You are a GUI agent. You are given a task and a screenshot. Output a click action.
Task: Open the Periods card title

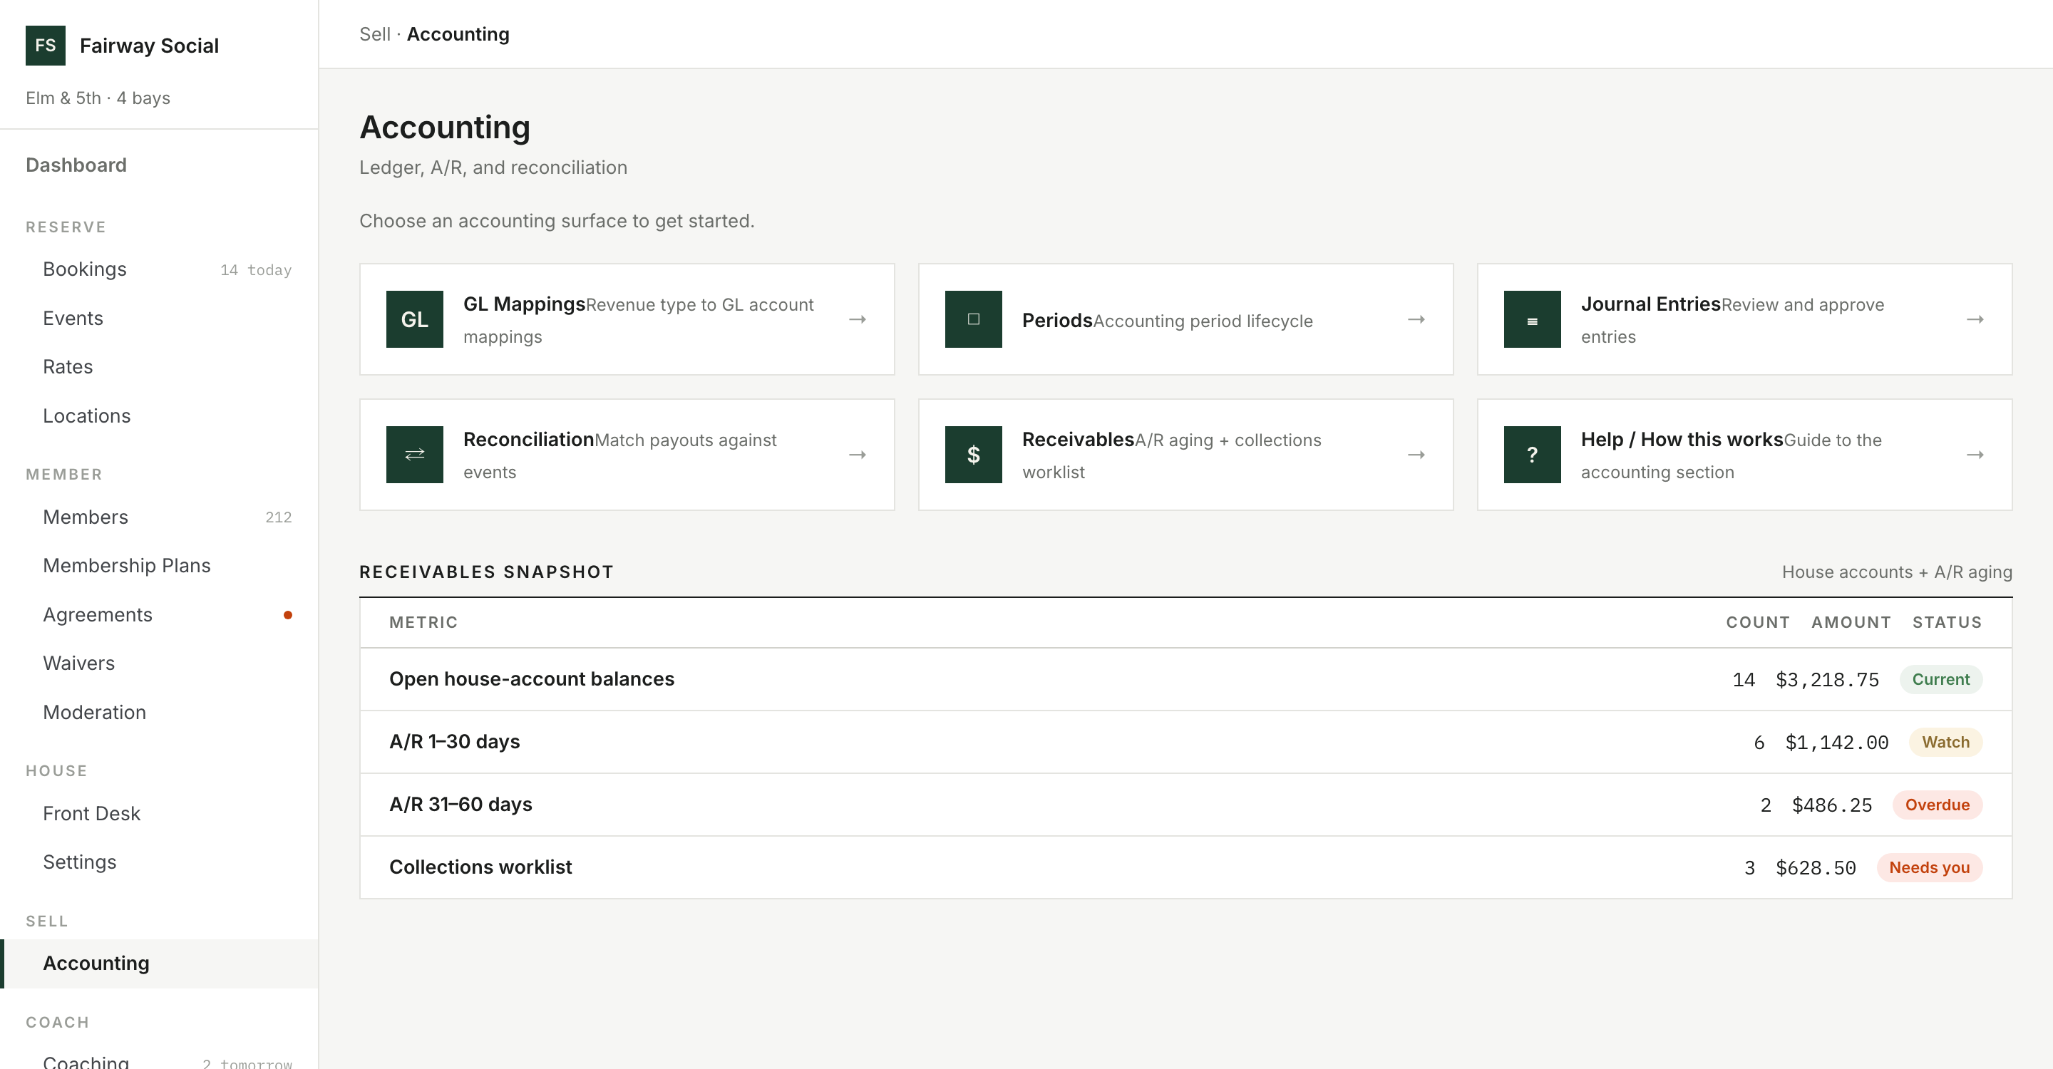[1058, 320]
